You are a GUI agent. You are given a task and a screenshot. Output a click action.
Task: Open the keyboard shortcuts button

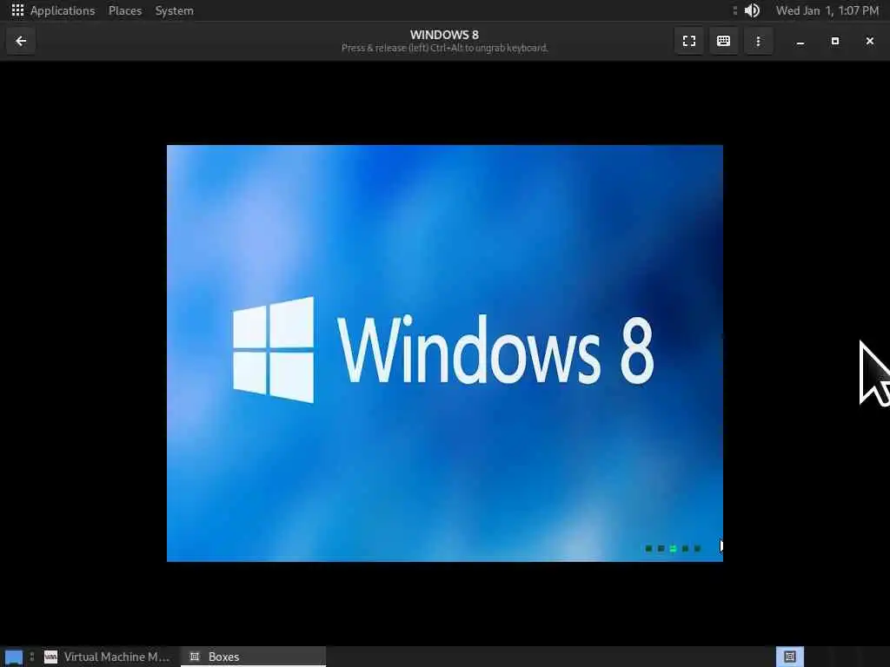724,41
